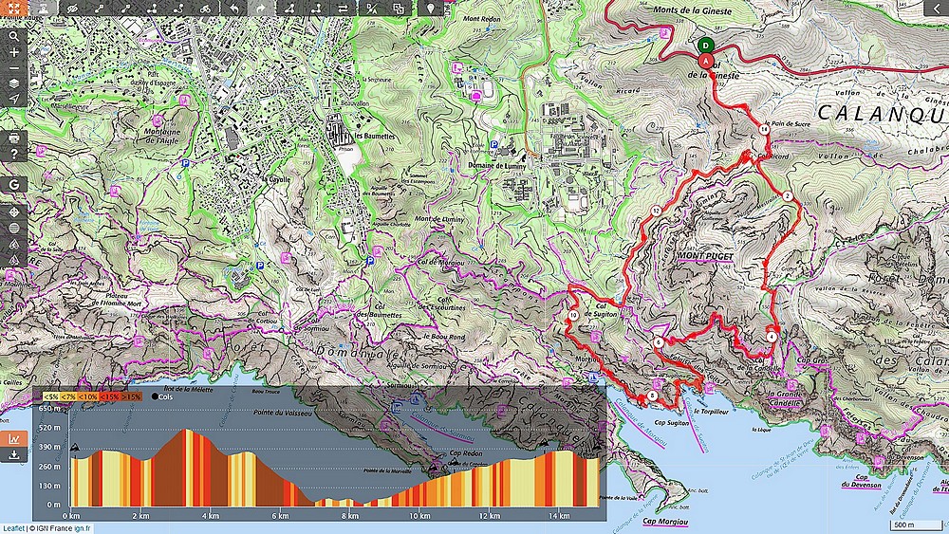Click the >15% slope legend swatch
The height and width of the screenshot is (534, 949).
[x=131, y=396]
